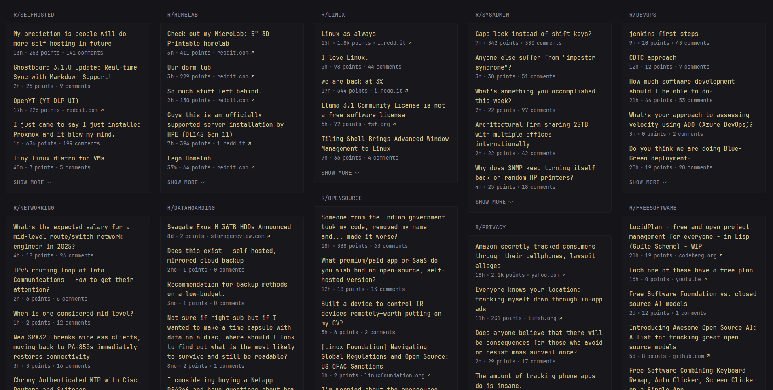Open 'When is one considered mid level?'
773x390 pixels.
[x=73, y=314]
